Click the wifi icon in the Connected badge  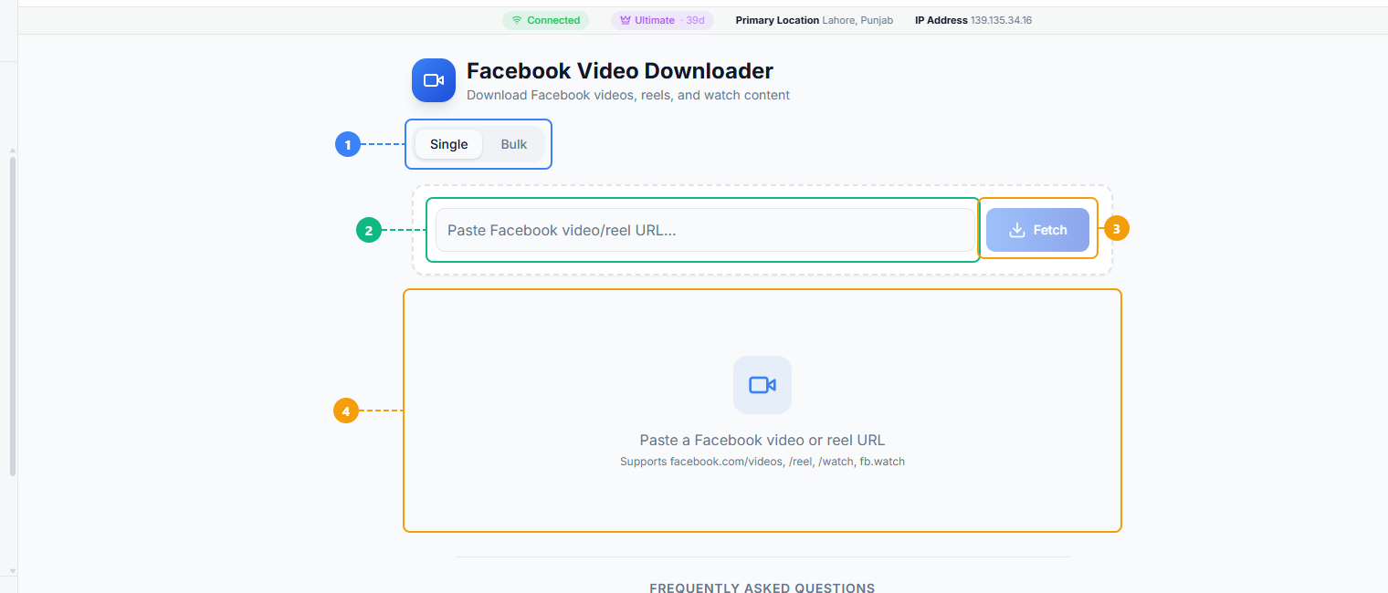517,20
